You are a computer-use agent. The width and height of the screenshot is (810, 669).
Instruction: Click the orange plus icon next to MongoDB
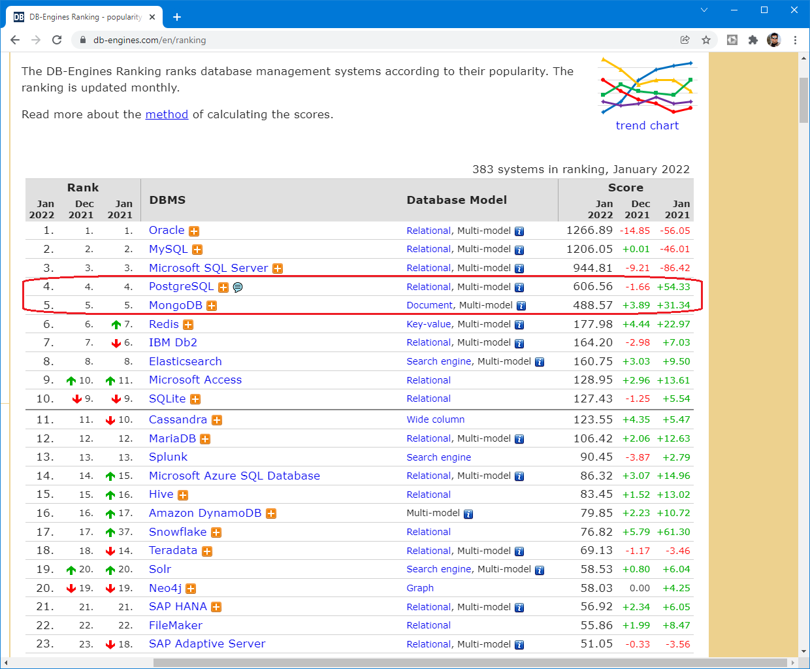click(x=212, y=306)
